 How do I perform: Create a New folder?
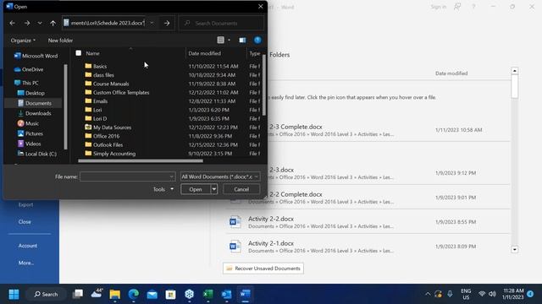click(60, 41)
